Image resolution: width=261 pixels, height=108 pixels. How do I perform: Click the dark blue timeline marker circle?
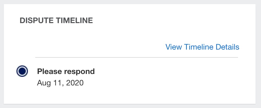(x=22, y=71)
